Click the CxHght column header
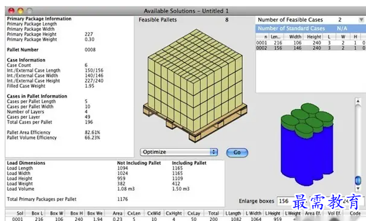This screenshot has height=221, width=366. click(174, 213)
